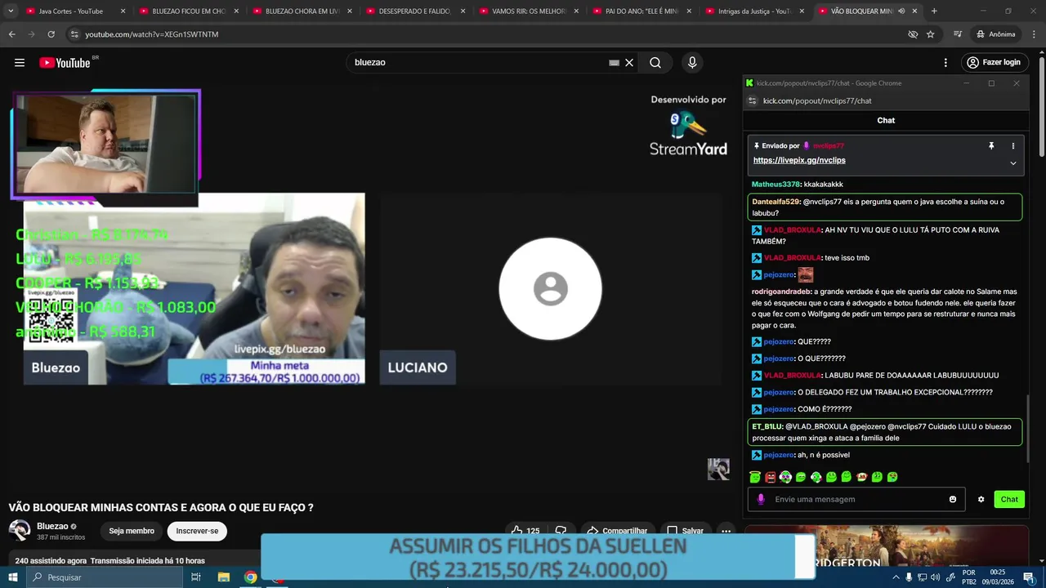The width and height of the screenshot is (1046, 588).
Task: Adjust volume from the tray speaker icon
Action: click(935, 577)
